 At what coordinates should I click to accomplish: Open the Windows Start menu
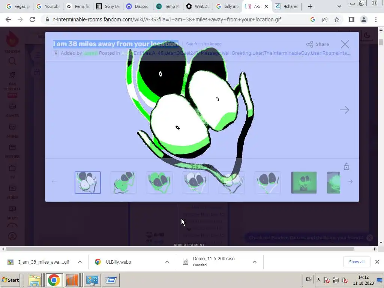[10, 280]
